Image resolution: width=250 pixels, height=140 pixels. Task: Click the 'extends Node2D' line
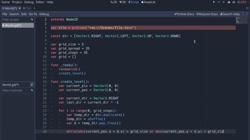click(64, 19)
